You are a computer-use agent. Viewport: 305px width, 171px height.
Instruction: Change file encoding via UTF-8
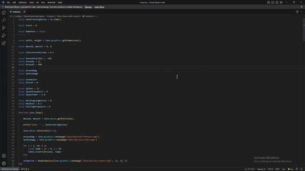coord(270,169)
